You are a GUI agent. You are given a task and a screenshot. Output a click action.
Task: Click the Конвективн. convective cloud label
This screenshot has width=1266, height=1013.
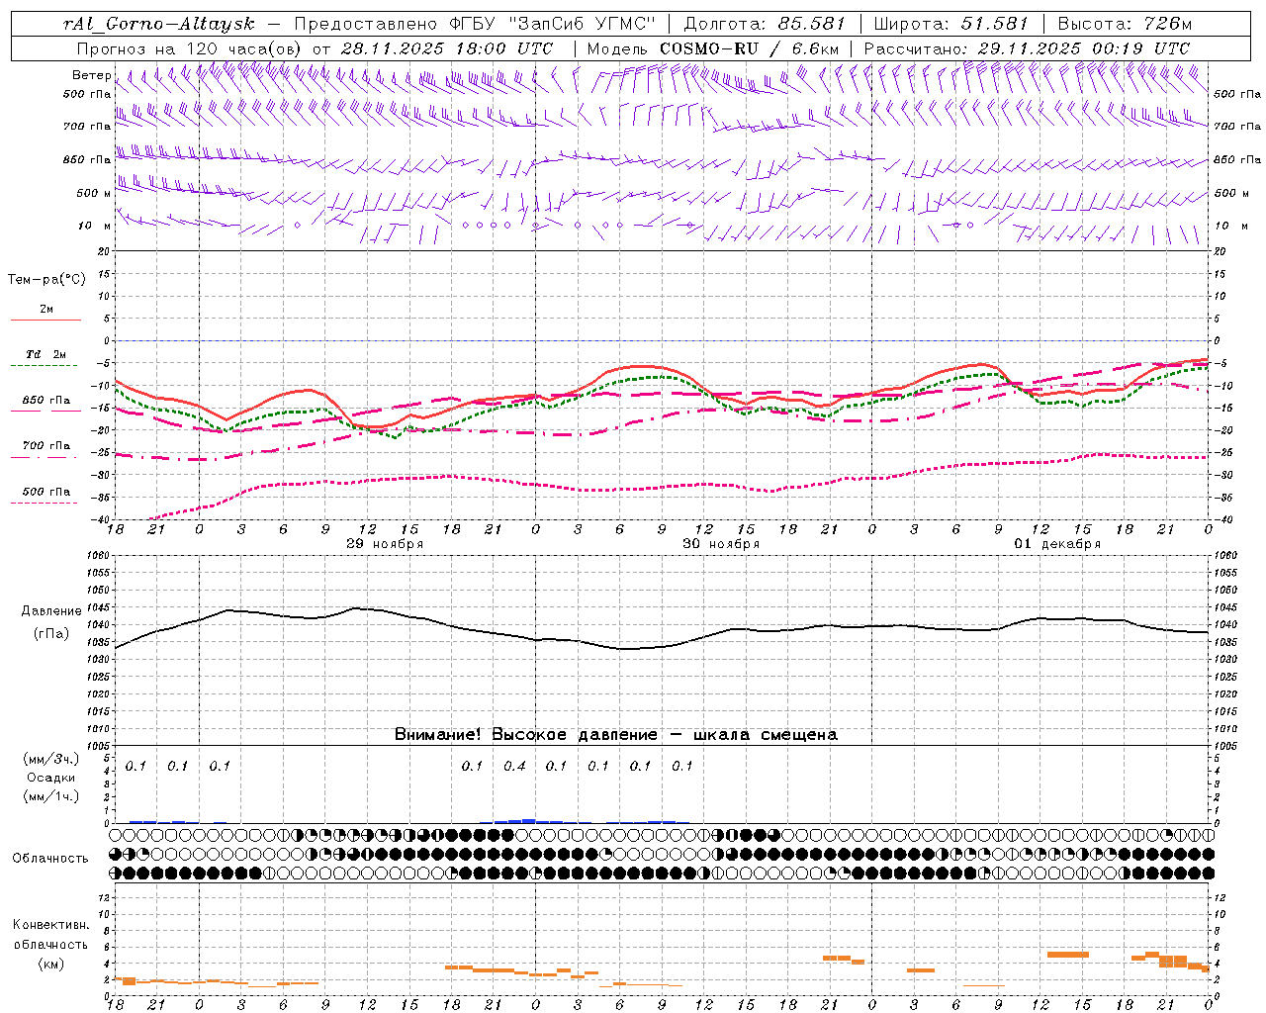pyautogui.click(x=50, y=925)
